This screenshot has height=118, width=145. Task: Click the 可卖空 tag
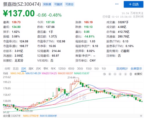click(69, 4)
